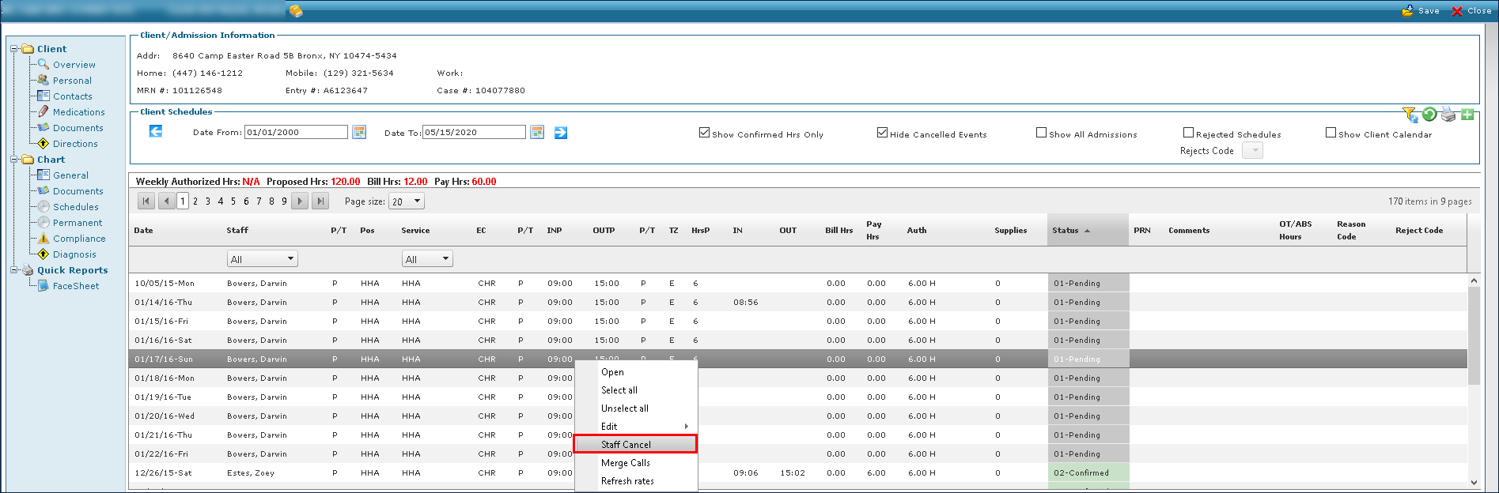This screenshot has width=1499, height=493.
Task: Advance to next date range arrow
Action: pyautogui.click(x=561, y=132)
